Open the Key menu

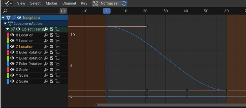84,3
